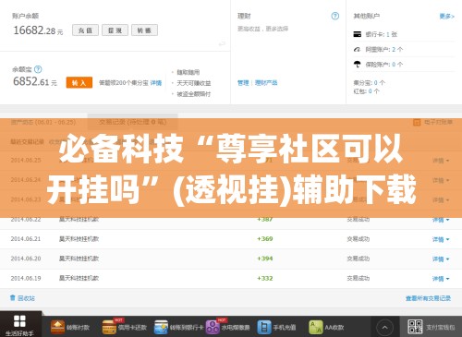The image size is (462, 337).
Task: Open the AA收款 shortcut icon
Action: [x=316, y=327]
